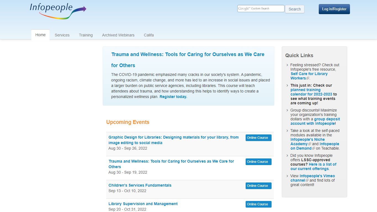Click the Infopeople logo
This screenshot has width=377, height=212.
[x=58, y=11]
